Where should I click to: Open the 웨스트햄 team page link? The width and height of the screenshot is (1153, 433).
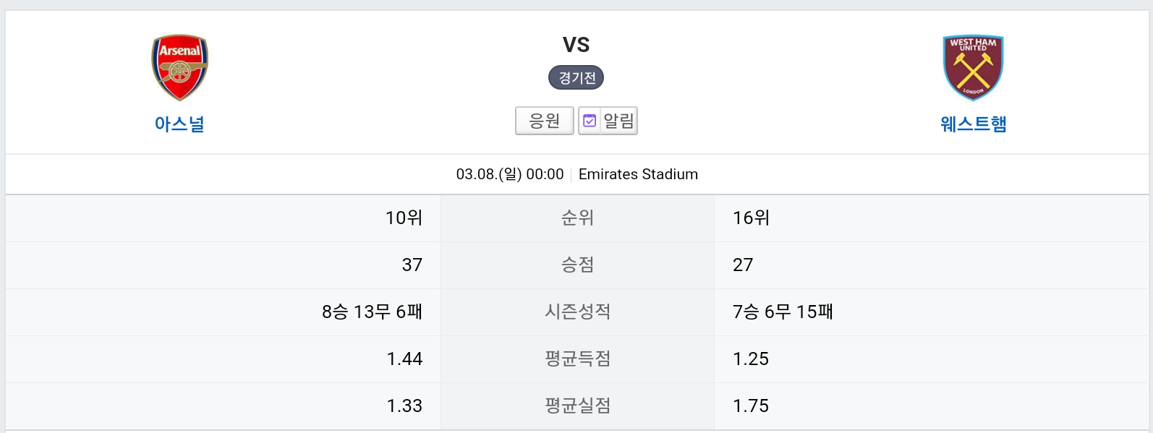coord(973,124)
